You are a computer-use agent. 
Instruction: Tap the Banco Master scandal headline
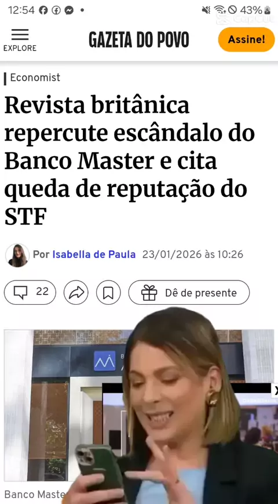[130, 160]
